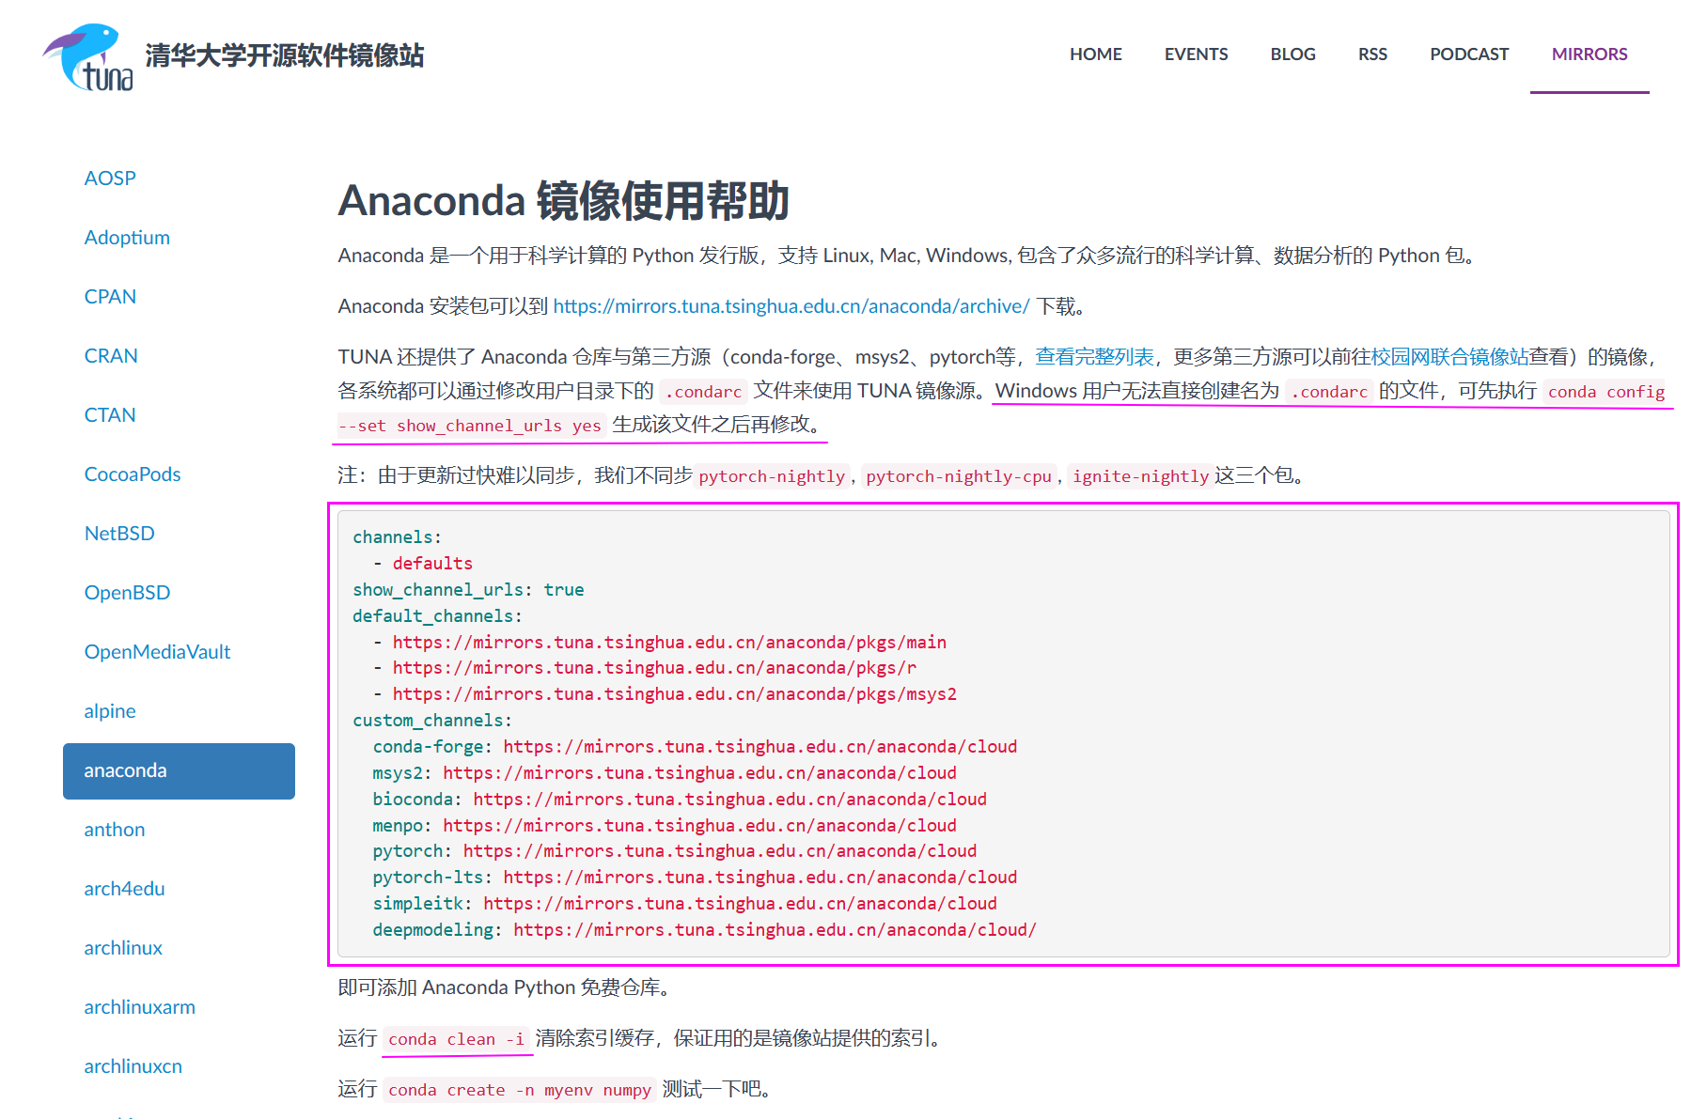The height and width of the screenshot is (1119, 1707).
Task: Click the '即可添加 Anaconda Python 免费仓库' sentence
Action: (x=503, y=987)
